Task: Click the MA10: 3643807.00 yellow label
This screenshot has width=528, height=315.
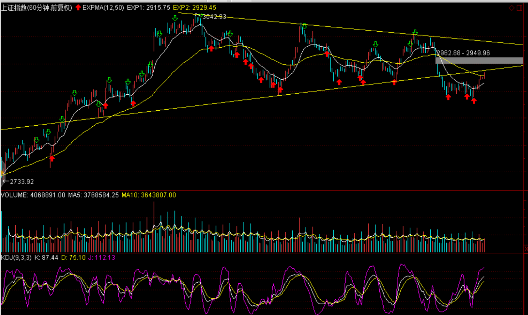Action: tap(149, 195)
